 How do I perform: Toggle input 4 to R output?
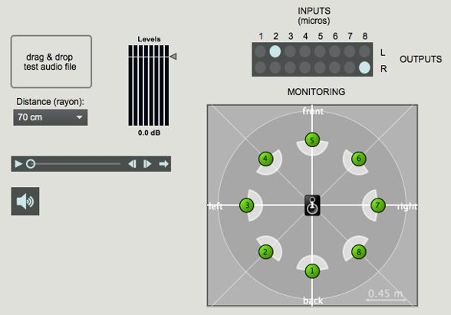point(305,67)
